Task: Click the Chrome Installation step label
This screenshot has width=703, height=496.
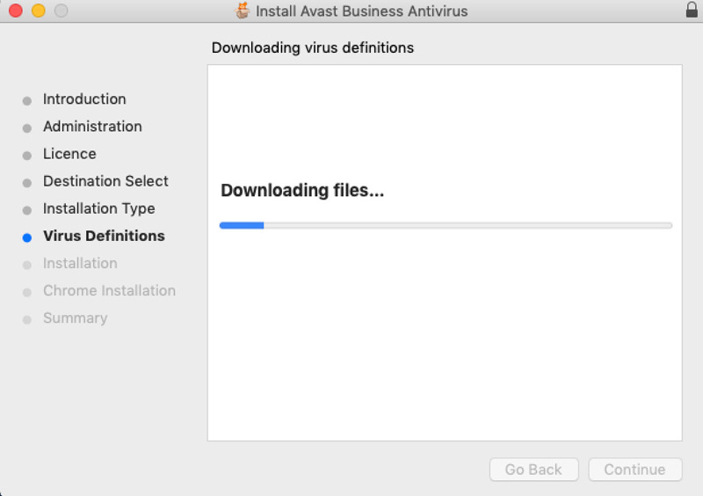Action: pyautogui.click(x=109, y=290)
